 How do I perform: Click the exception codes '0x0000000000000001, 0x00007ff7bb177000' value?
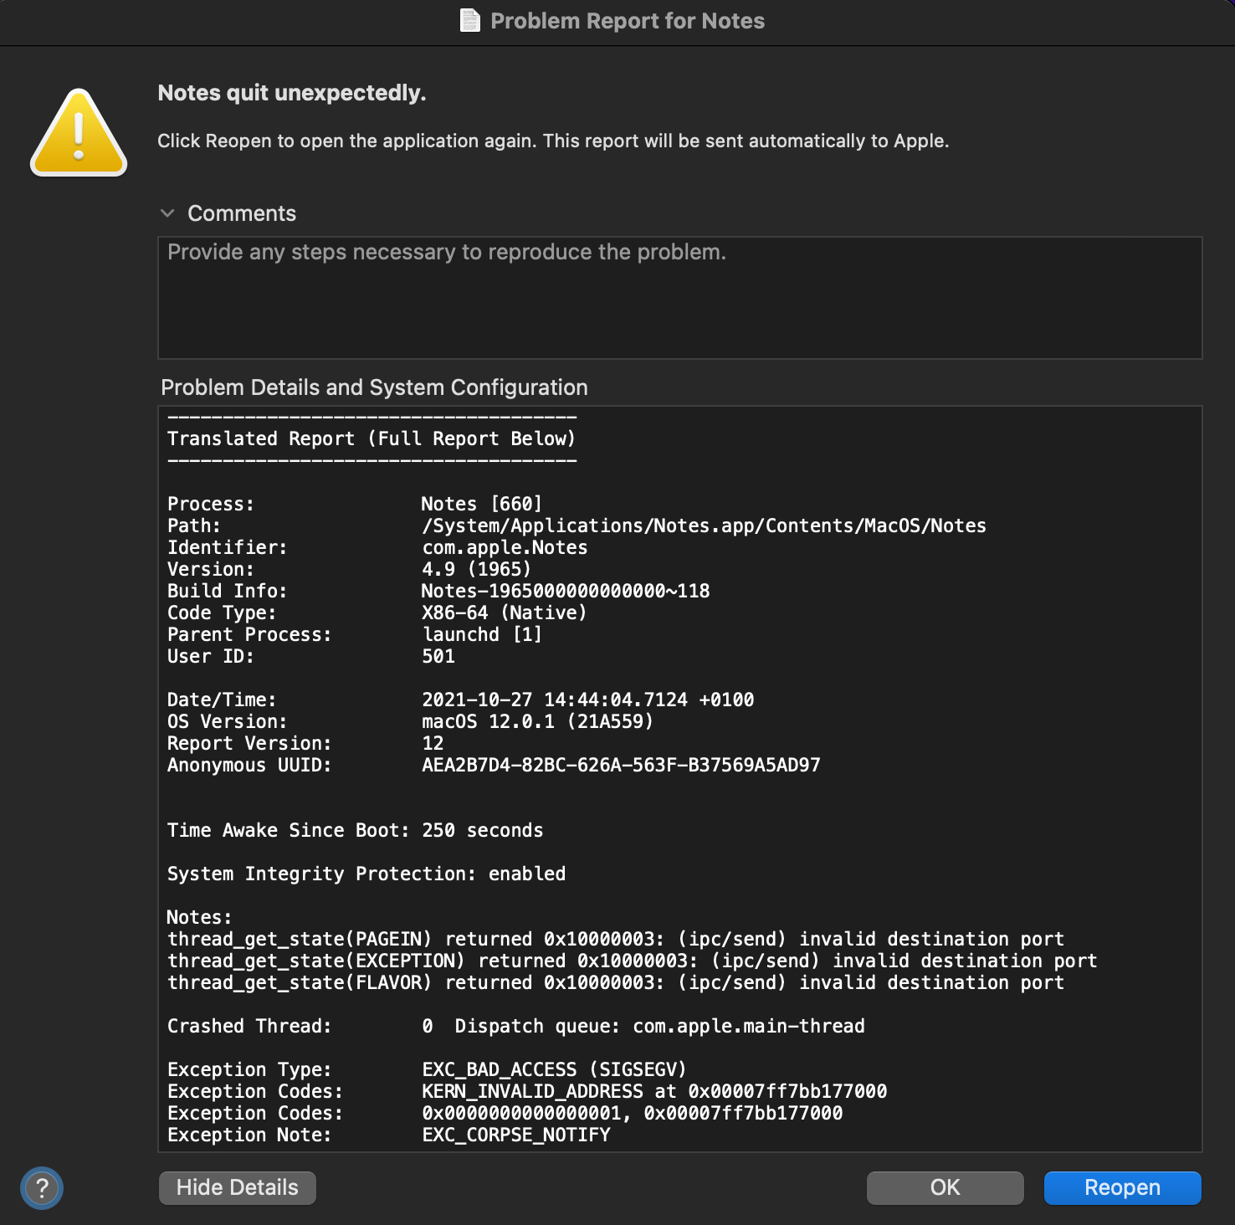(633, 1113)
